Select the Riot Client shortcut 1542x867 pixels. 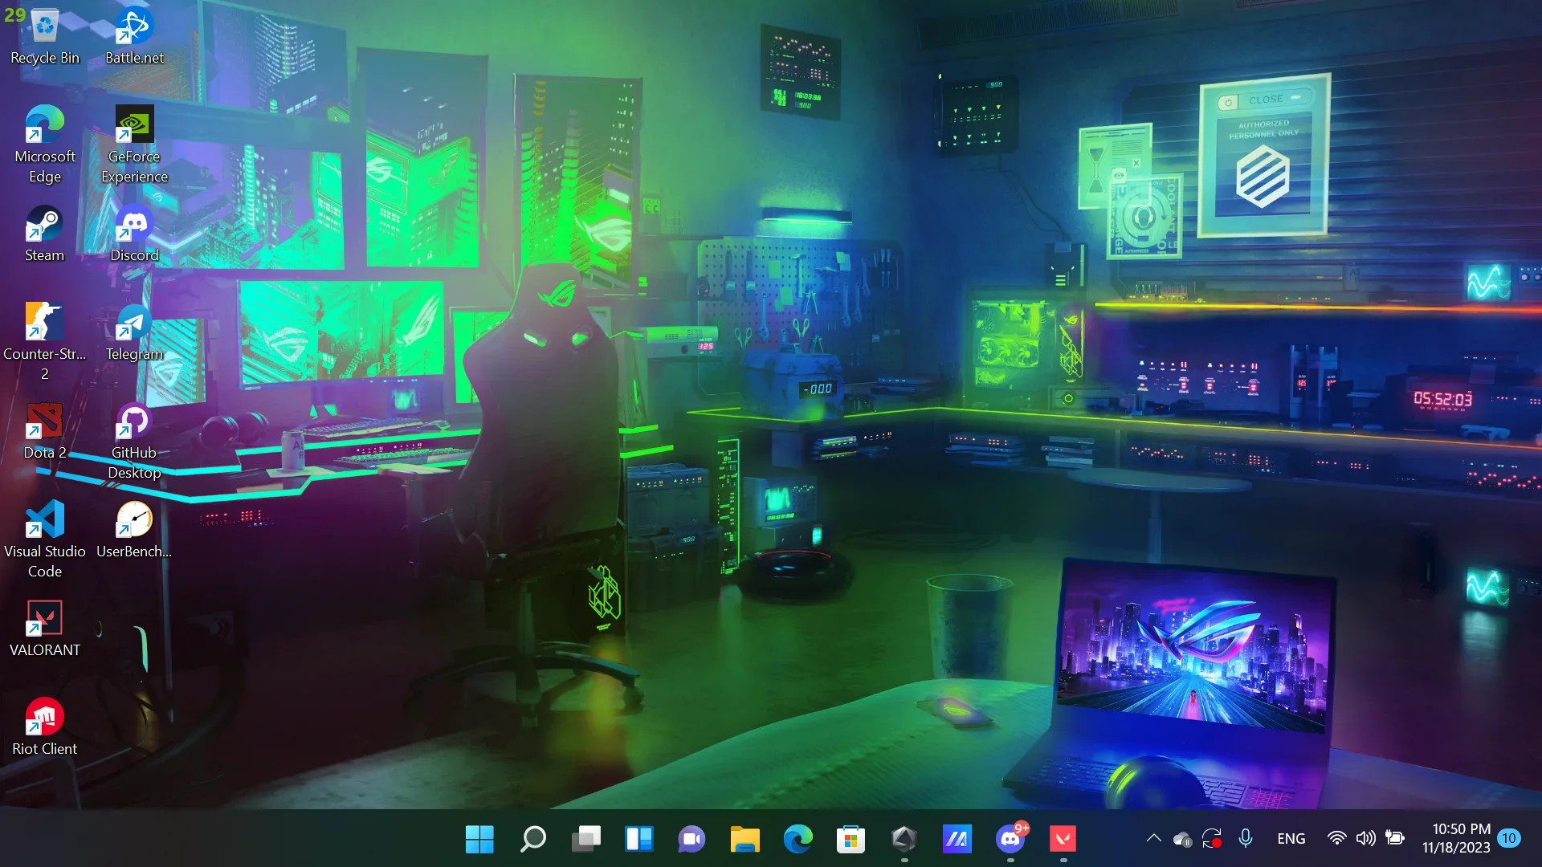pyautogui.click(x=44, y=727)
